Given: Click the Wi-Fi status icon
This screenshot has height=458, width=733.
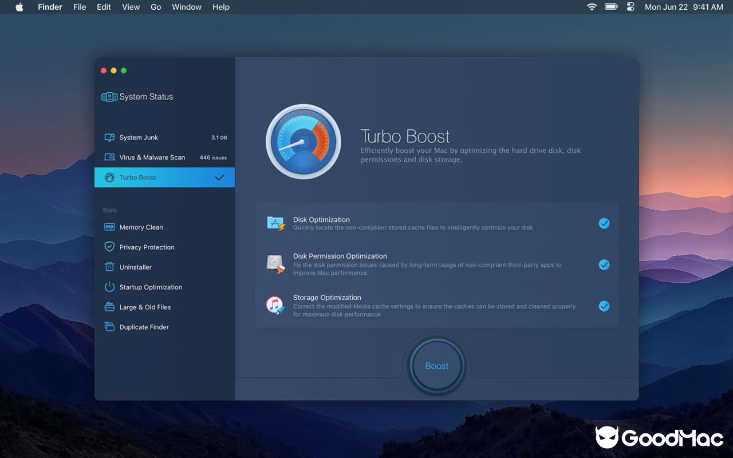Looking at the screenshot, I should pyautogui.click(x=592, y=7).
